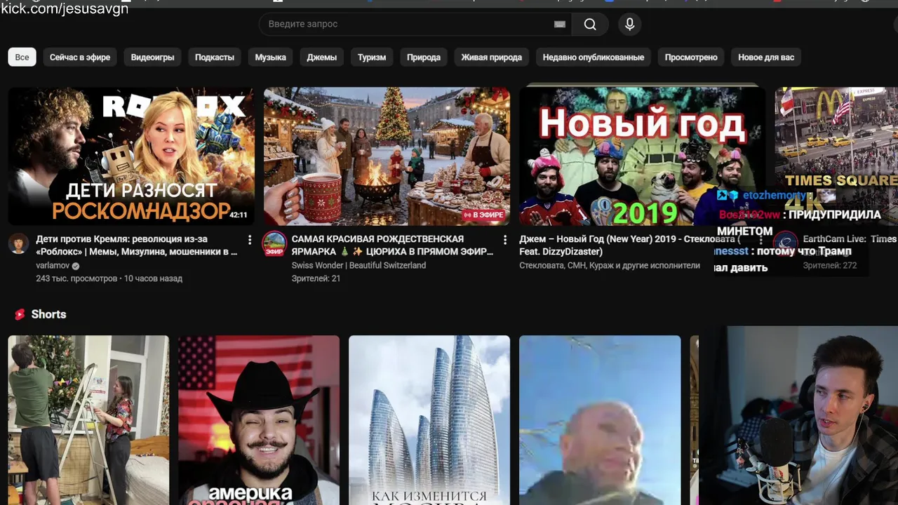Viewport: 898px width, 505px height.
Task: Select the 'Туризм' filter chip
Action: (372, 58)
